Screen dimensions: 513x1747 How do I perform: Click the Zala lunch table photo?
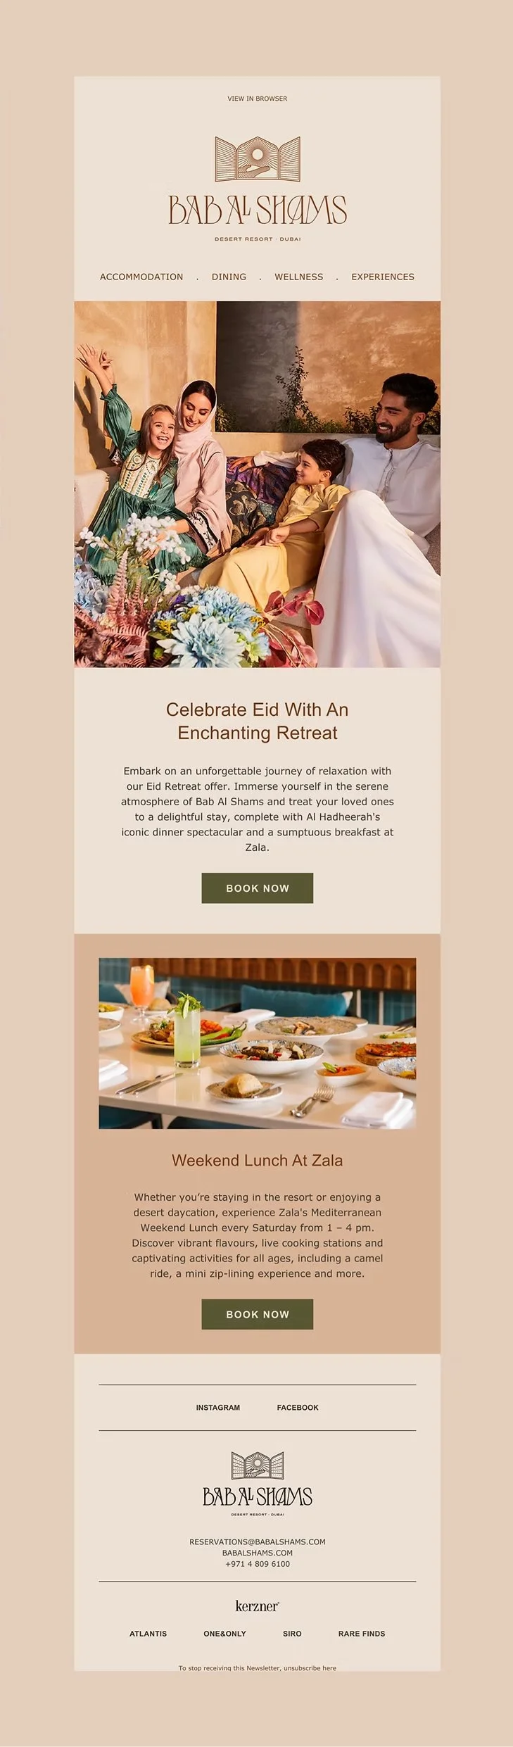pyautogui.click(x=257, y=1043)
